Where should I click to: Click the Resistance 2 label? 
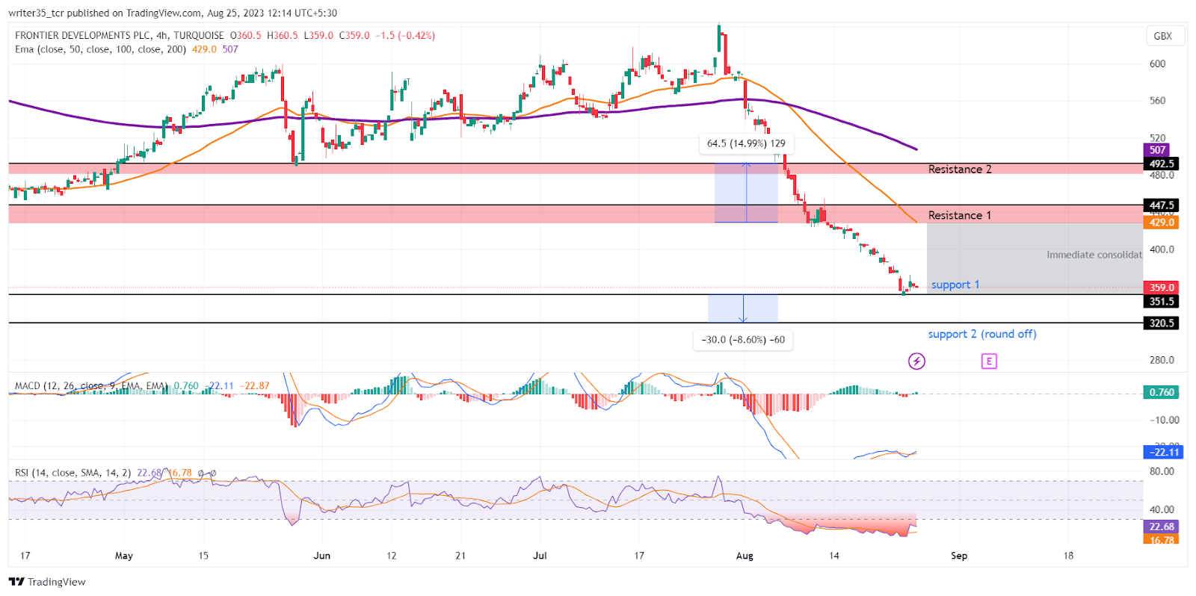[960, 170]
